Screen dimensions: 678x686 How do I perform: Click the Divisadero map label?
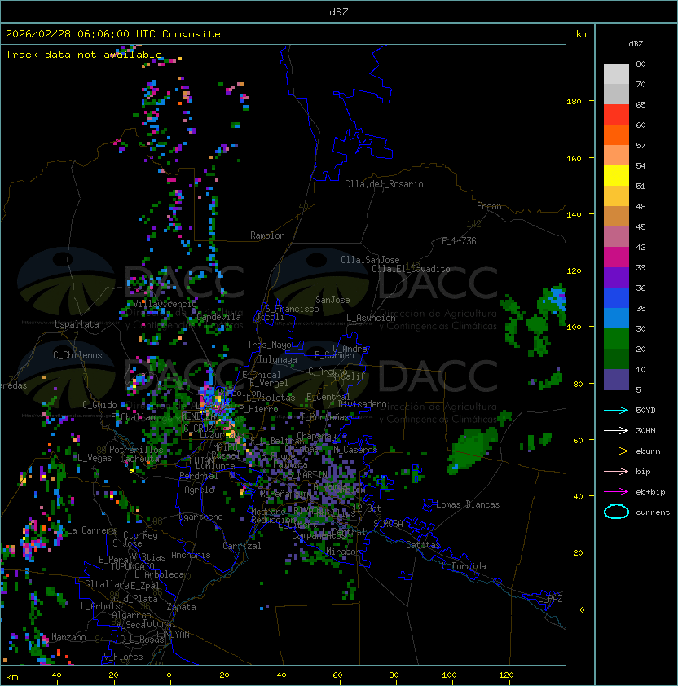tap(363, 404)
